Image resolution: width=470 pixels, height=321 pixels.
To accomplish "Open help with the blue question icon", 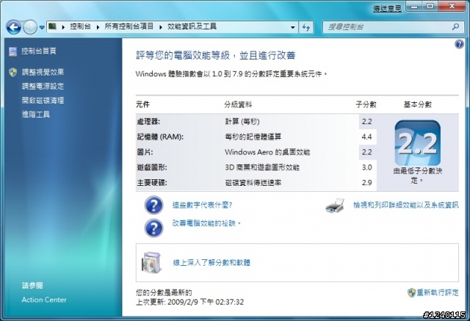I will [459, 44].
